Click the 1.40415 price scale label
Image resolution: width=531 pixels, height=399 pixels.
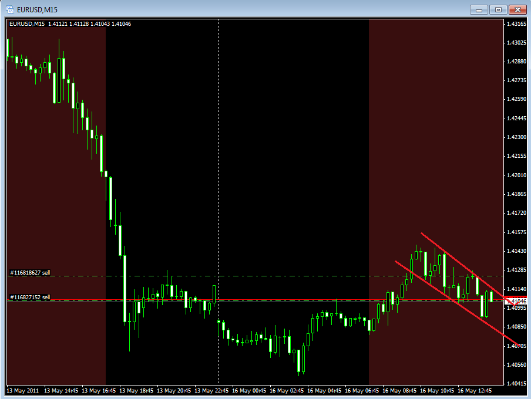[517, 383]
